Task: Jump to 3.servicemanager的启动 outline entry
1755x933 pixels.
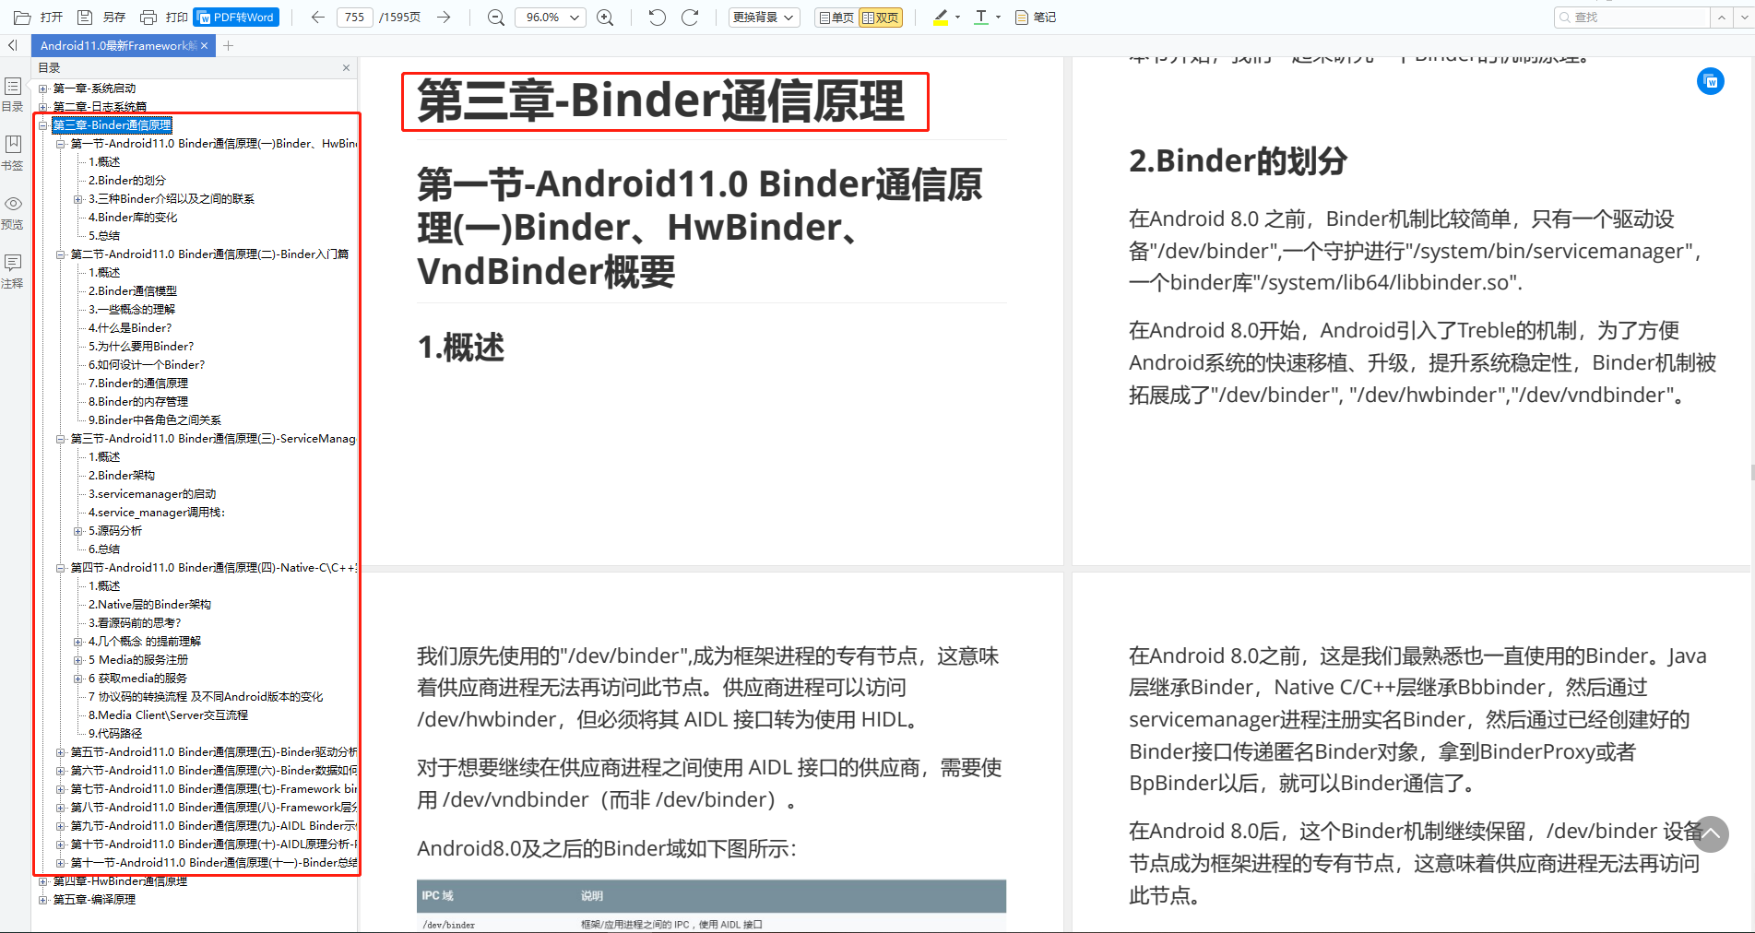Action: click(x=152, y=494)
